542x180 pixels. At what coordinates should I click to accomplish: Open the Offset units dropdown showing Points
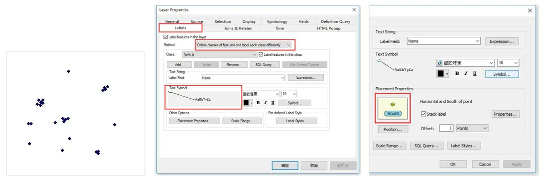pos(472,128)
